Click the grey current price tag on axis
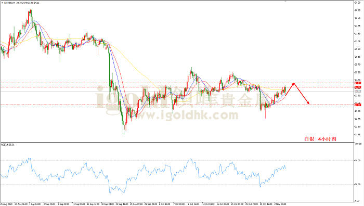The width and height of the screenshot is (364, 206). tap(358, 91)
